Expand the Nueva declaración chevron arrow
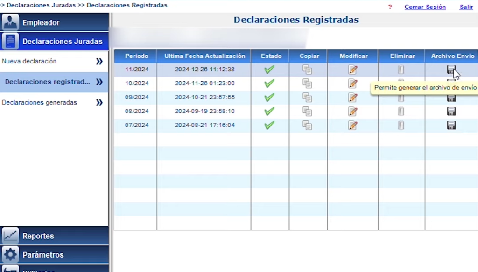This screenshot has width=478, height=272. [x=99, y=62]
